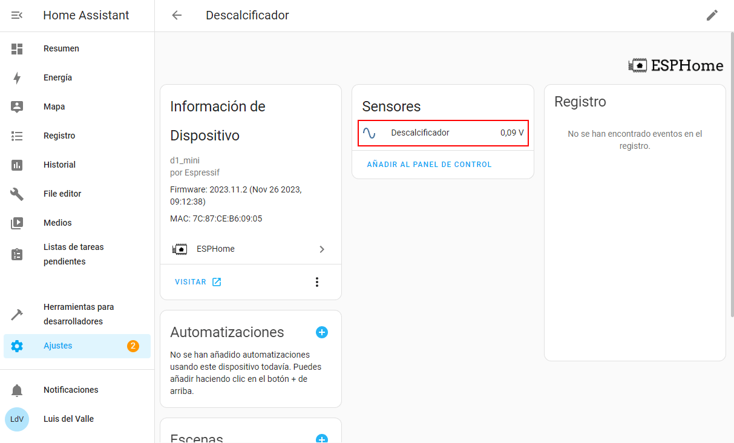Open Energía from the lightning bolt icon
The height and width of the screenshot is (443, 734).
click(17, 77)
